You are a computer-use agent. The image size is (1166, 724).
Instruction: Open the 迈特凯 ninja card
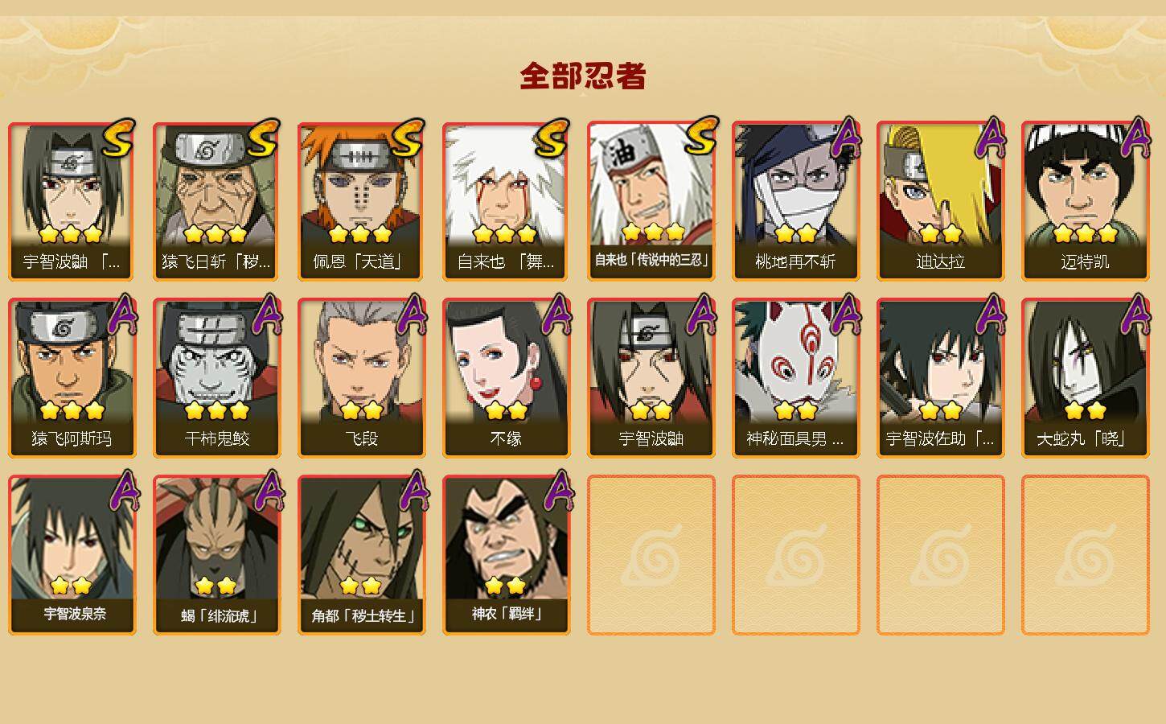coord(1085,201)
